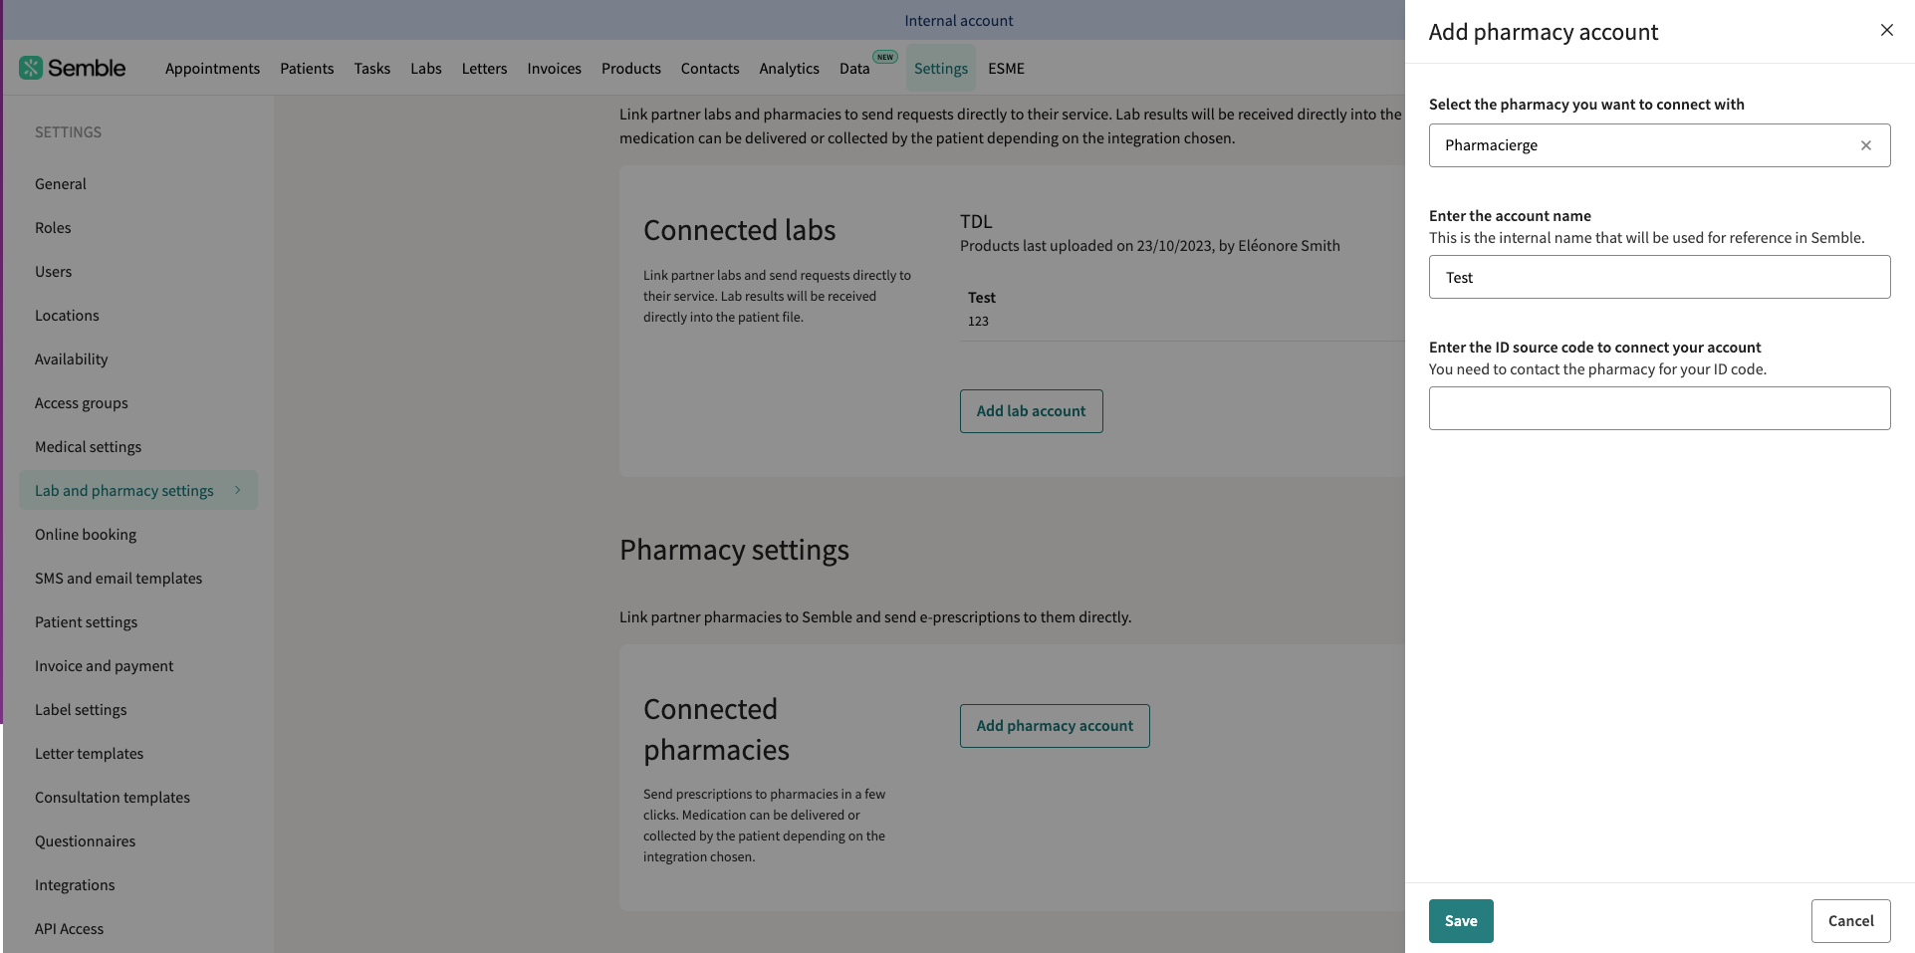Select Label settings
This screenshot has height=953, width=1915.
81,709
